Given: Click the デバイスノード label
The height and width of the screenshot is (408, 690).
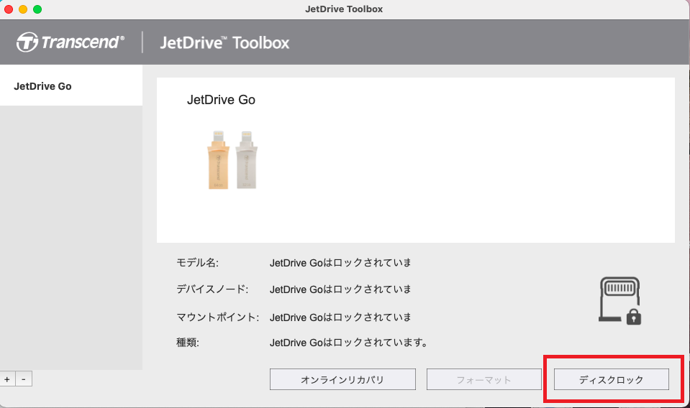Looking at the screenshot, I should (x=212, y=289).
